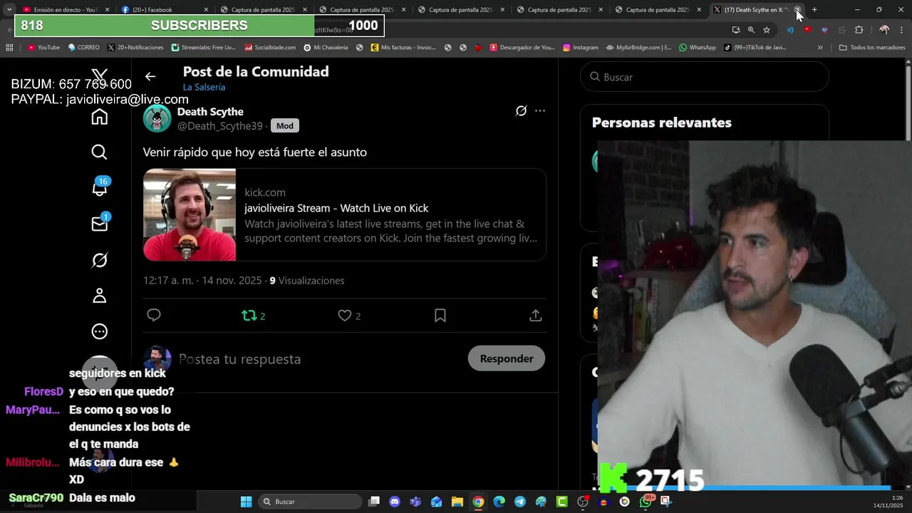Open Discord from the taskbar
Screen dimensions: 912x513
(395, 502)
